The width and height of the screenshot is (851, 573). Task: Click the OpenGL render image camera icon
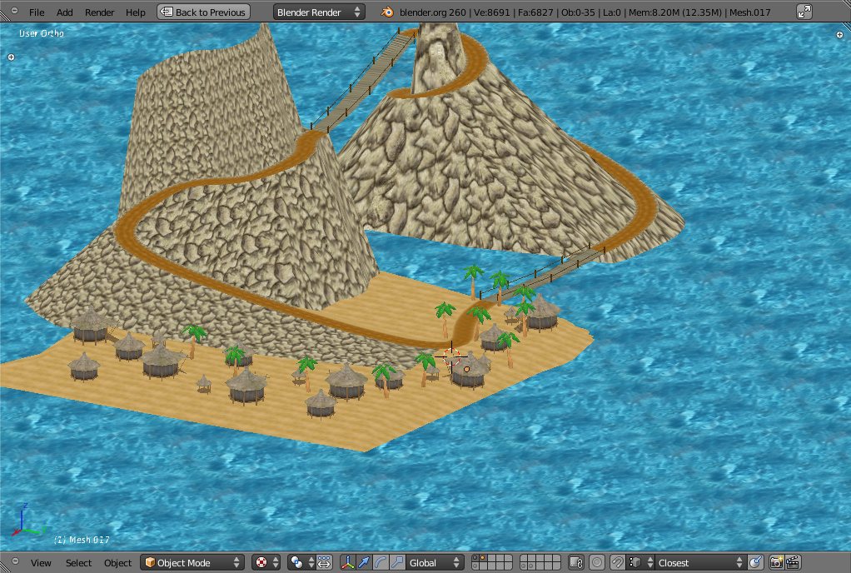pyautogui.click(x=776, y=563)
